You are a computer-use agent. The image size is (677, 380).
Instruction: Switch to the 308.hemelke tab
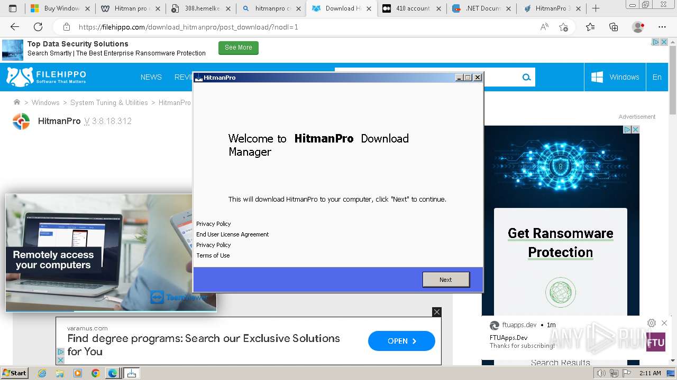[x=200, y=8]
